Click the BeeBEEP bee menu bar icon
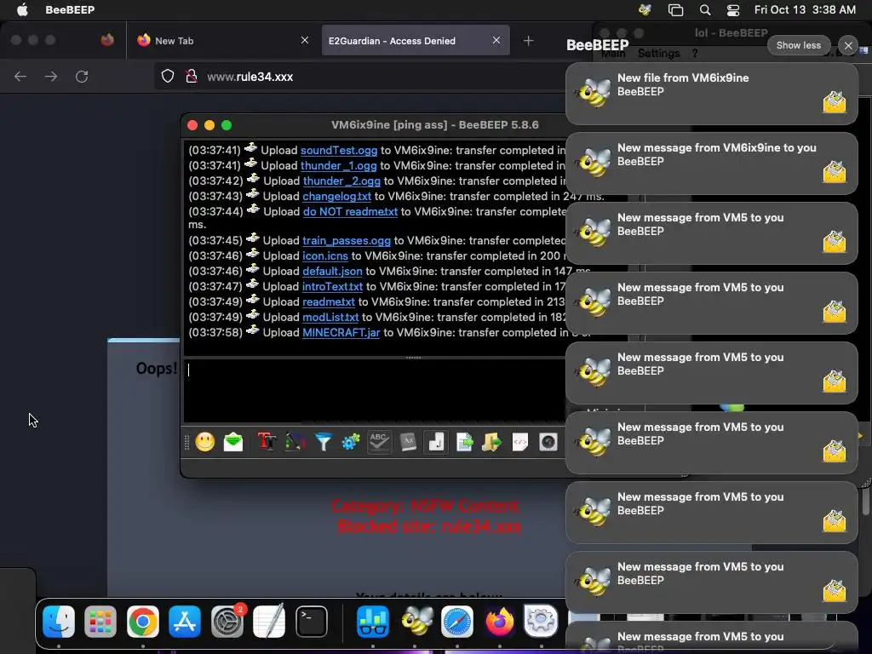The height and width of the screenshot is (654, 872). tap(645, 9)
